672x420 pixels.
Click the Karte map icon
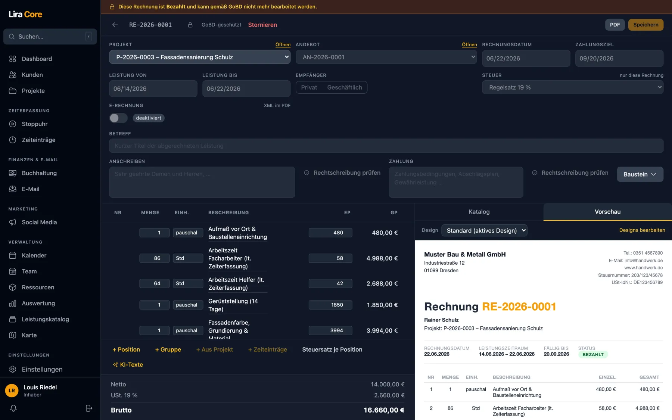pos(13,336)
